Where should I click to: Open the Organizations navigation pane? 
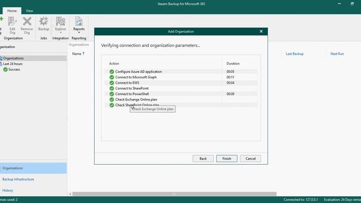click(x=33, y=168)
